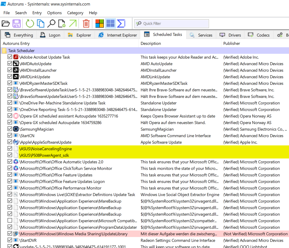
Task: Select Opera GX scheduled Autoupdate 1634759286 entry
Action: pyautogui.click(x=60, y=123)
